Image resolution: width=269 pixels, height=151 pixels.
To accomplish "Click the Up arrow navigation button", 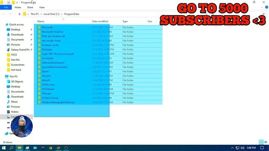I will 19,14.
